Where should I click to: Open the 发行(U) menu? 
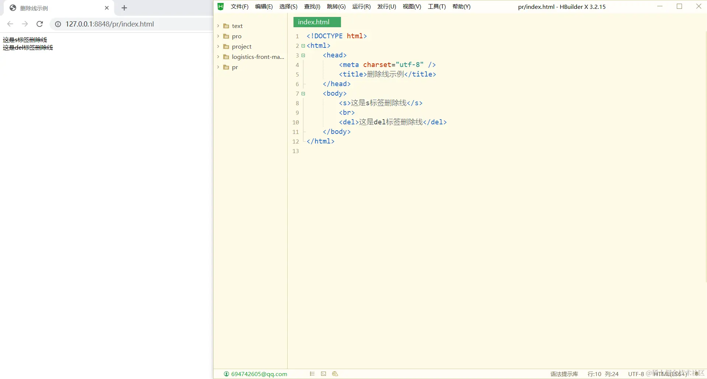point(387,7)
